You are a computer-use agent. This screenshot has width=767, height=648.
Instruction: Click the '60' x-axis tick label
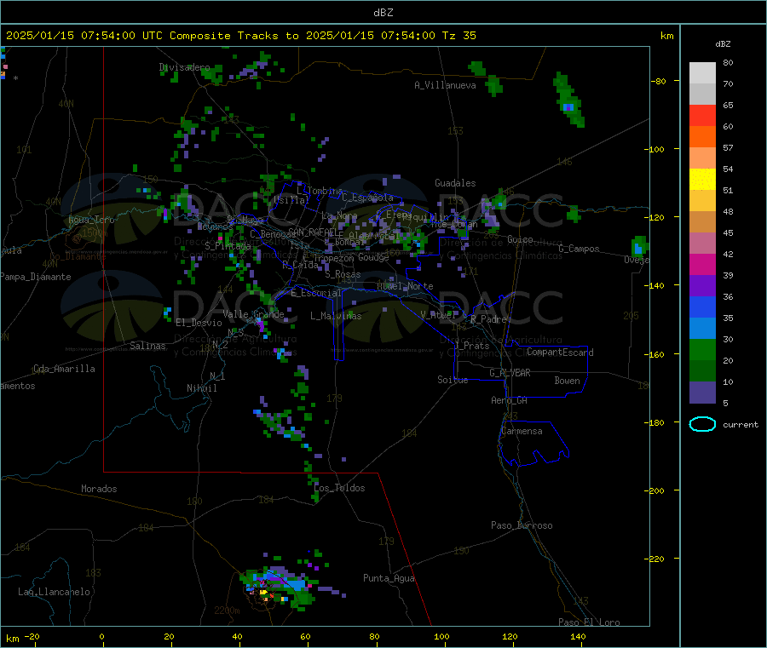click(x=305, y=636)
